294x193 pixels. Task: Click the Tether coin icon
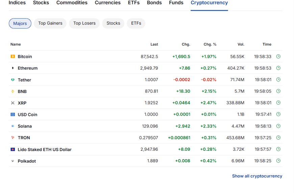click(13, 80)
